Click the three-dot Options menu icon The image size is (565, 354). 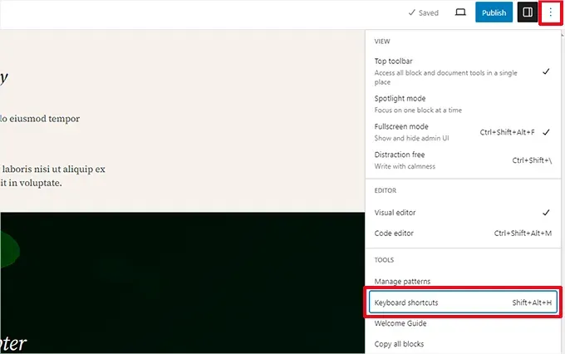550,12
